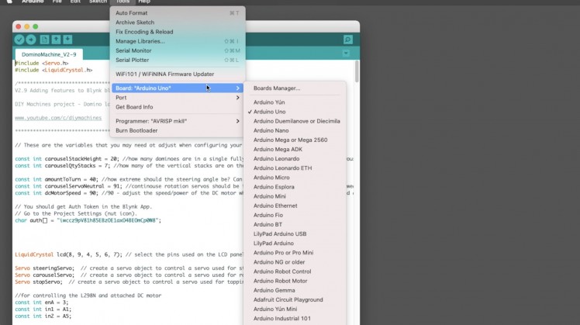
Task: Expand the Board: "Arduino Uno" submenu
Action: pos(178,88)
